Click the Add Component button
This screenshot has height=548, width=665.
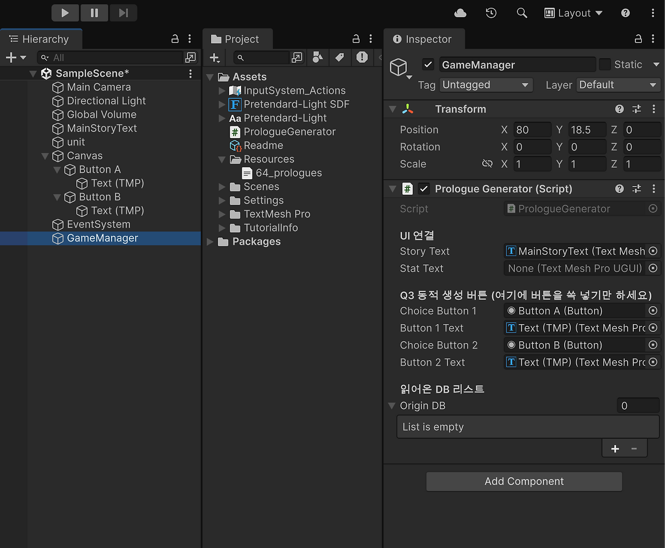(523, 481)
